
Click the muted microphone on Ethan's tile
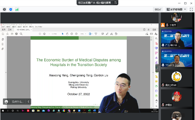coord(163,85)
